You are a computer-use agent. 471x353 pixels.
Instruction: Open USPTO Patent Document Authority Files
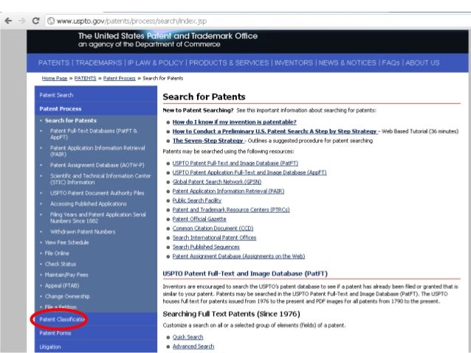[x=97, y=193]
